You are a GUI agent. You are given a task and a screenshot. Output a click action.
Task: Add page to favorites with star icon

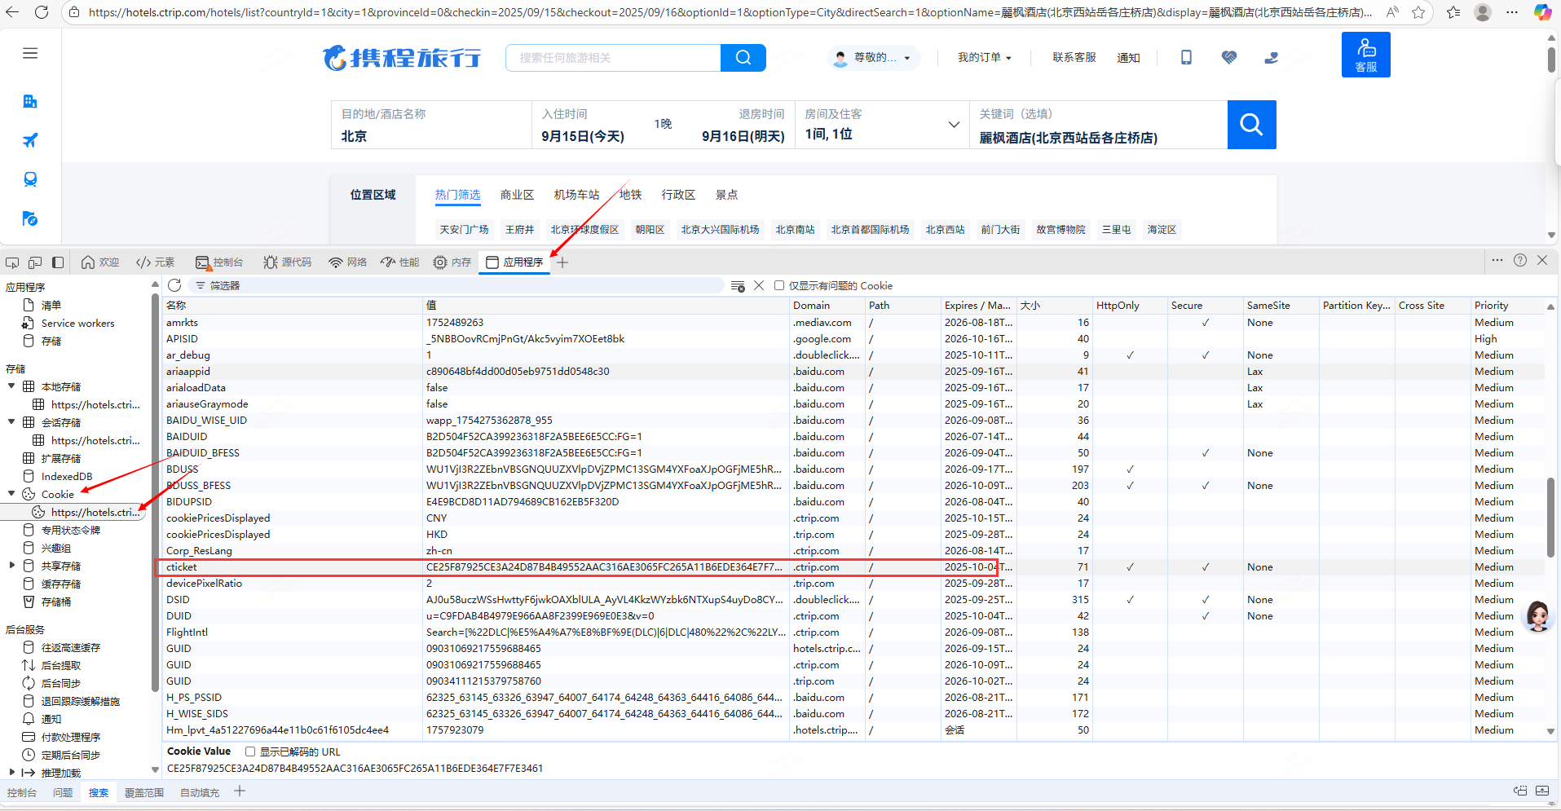(1418, 12)
